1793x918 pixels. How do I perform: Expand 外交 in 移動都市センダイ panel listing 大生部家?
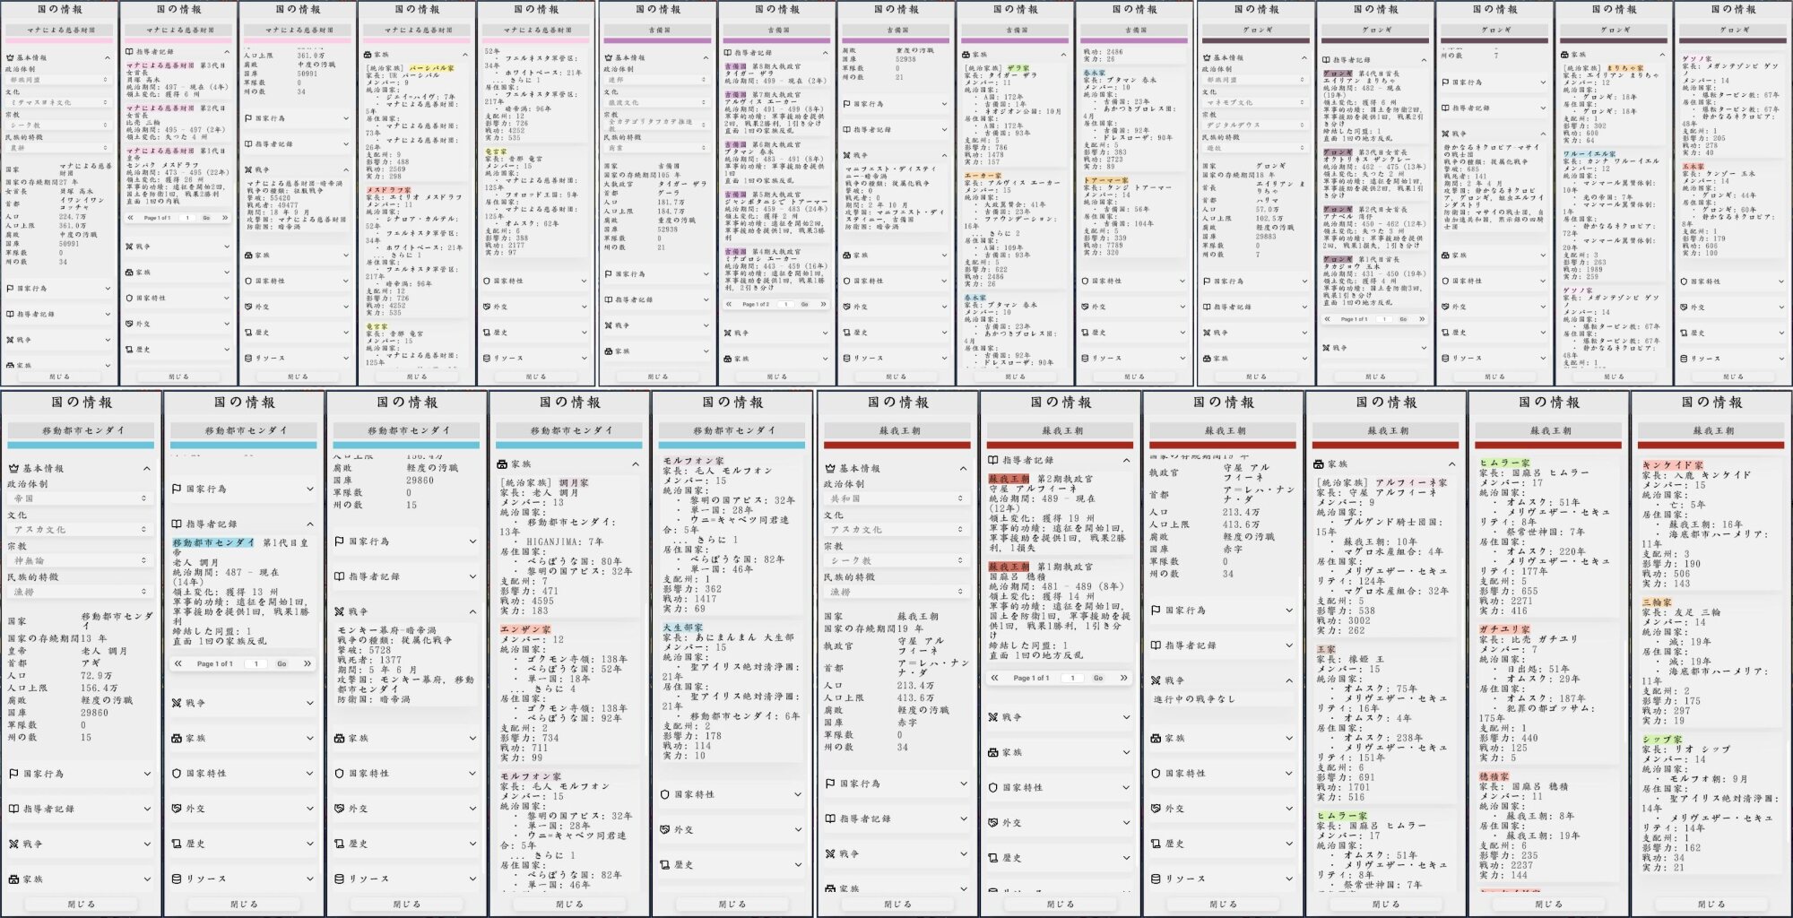coord(732,829)
